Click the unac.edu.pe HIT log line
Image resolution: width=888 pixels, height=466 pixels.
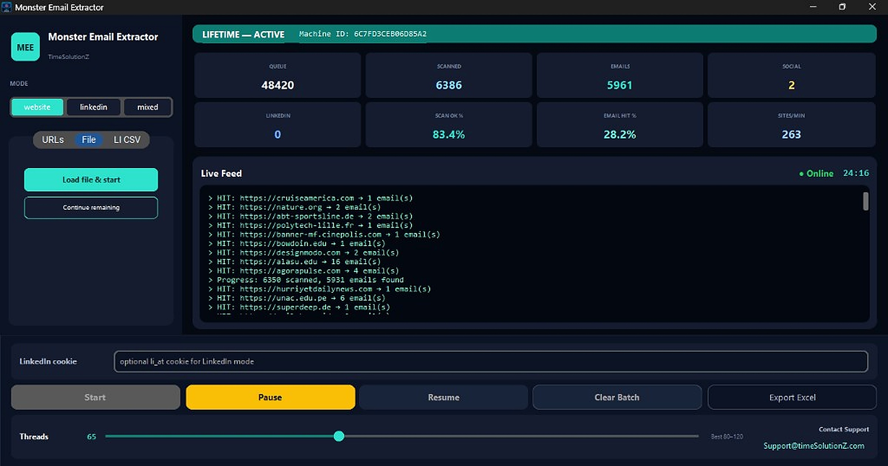point(297,298)
